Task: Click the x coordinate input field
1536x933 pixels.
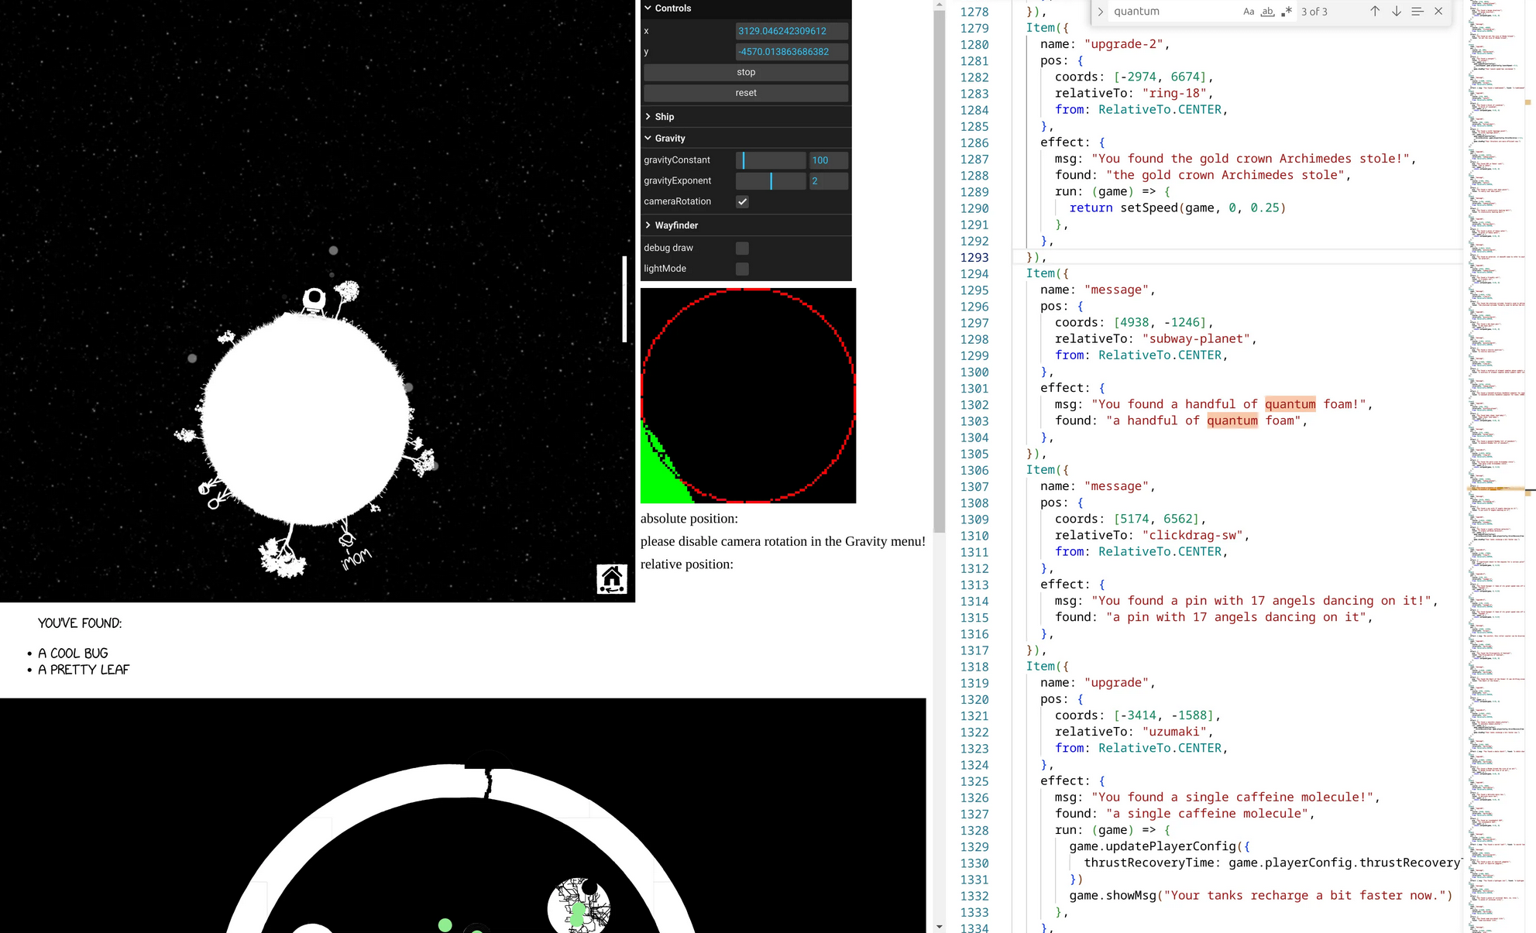Action: (791, 31)
